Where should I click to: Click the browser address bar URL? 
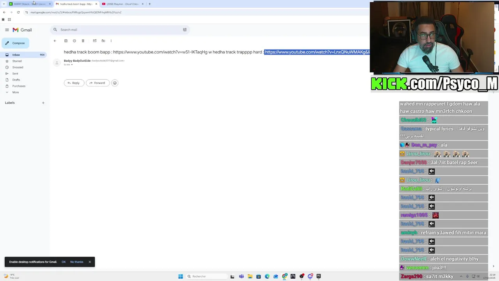(x=76, y=12)
